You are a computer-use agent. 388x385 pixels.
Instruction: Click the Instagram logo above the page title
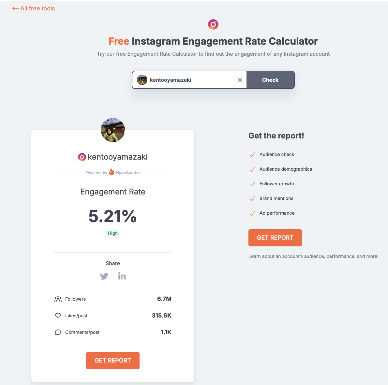213,24
